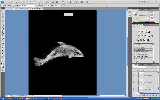Add a Levels adjustment
Screen dimensions: 160x100
click(142, 32)
